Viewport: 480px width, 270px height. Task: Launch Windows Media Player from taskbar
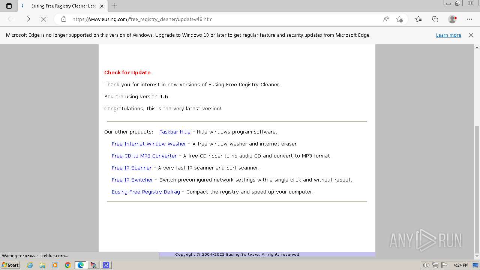pos(55,265)
